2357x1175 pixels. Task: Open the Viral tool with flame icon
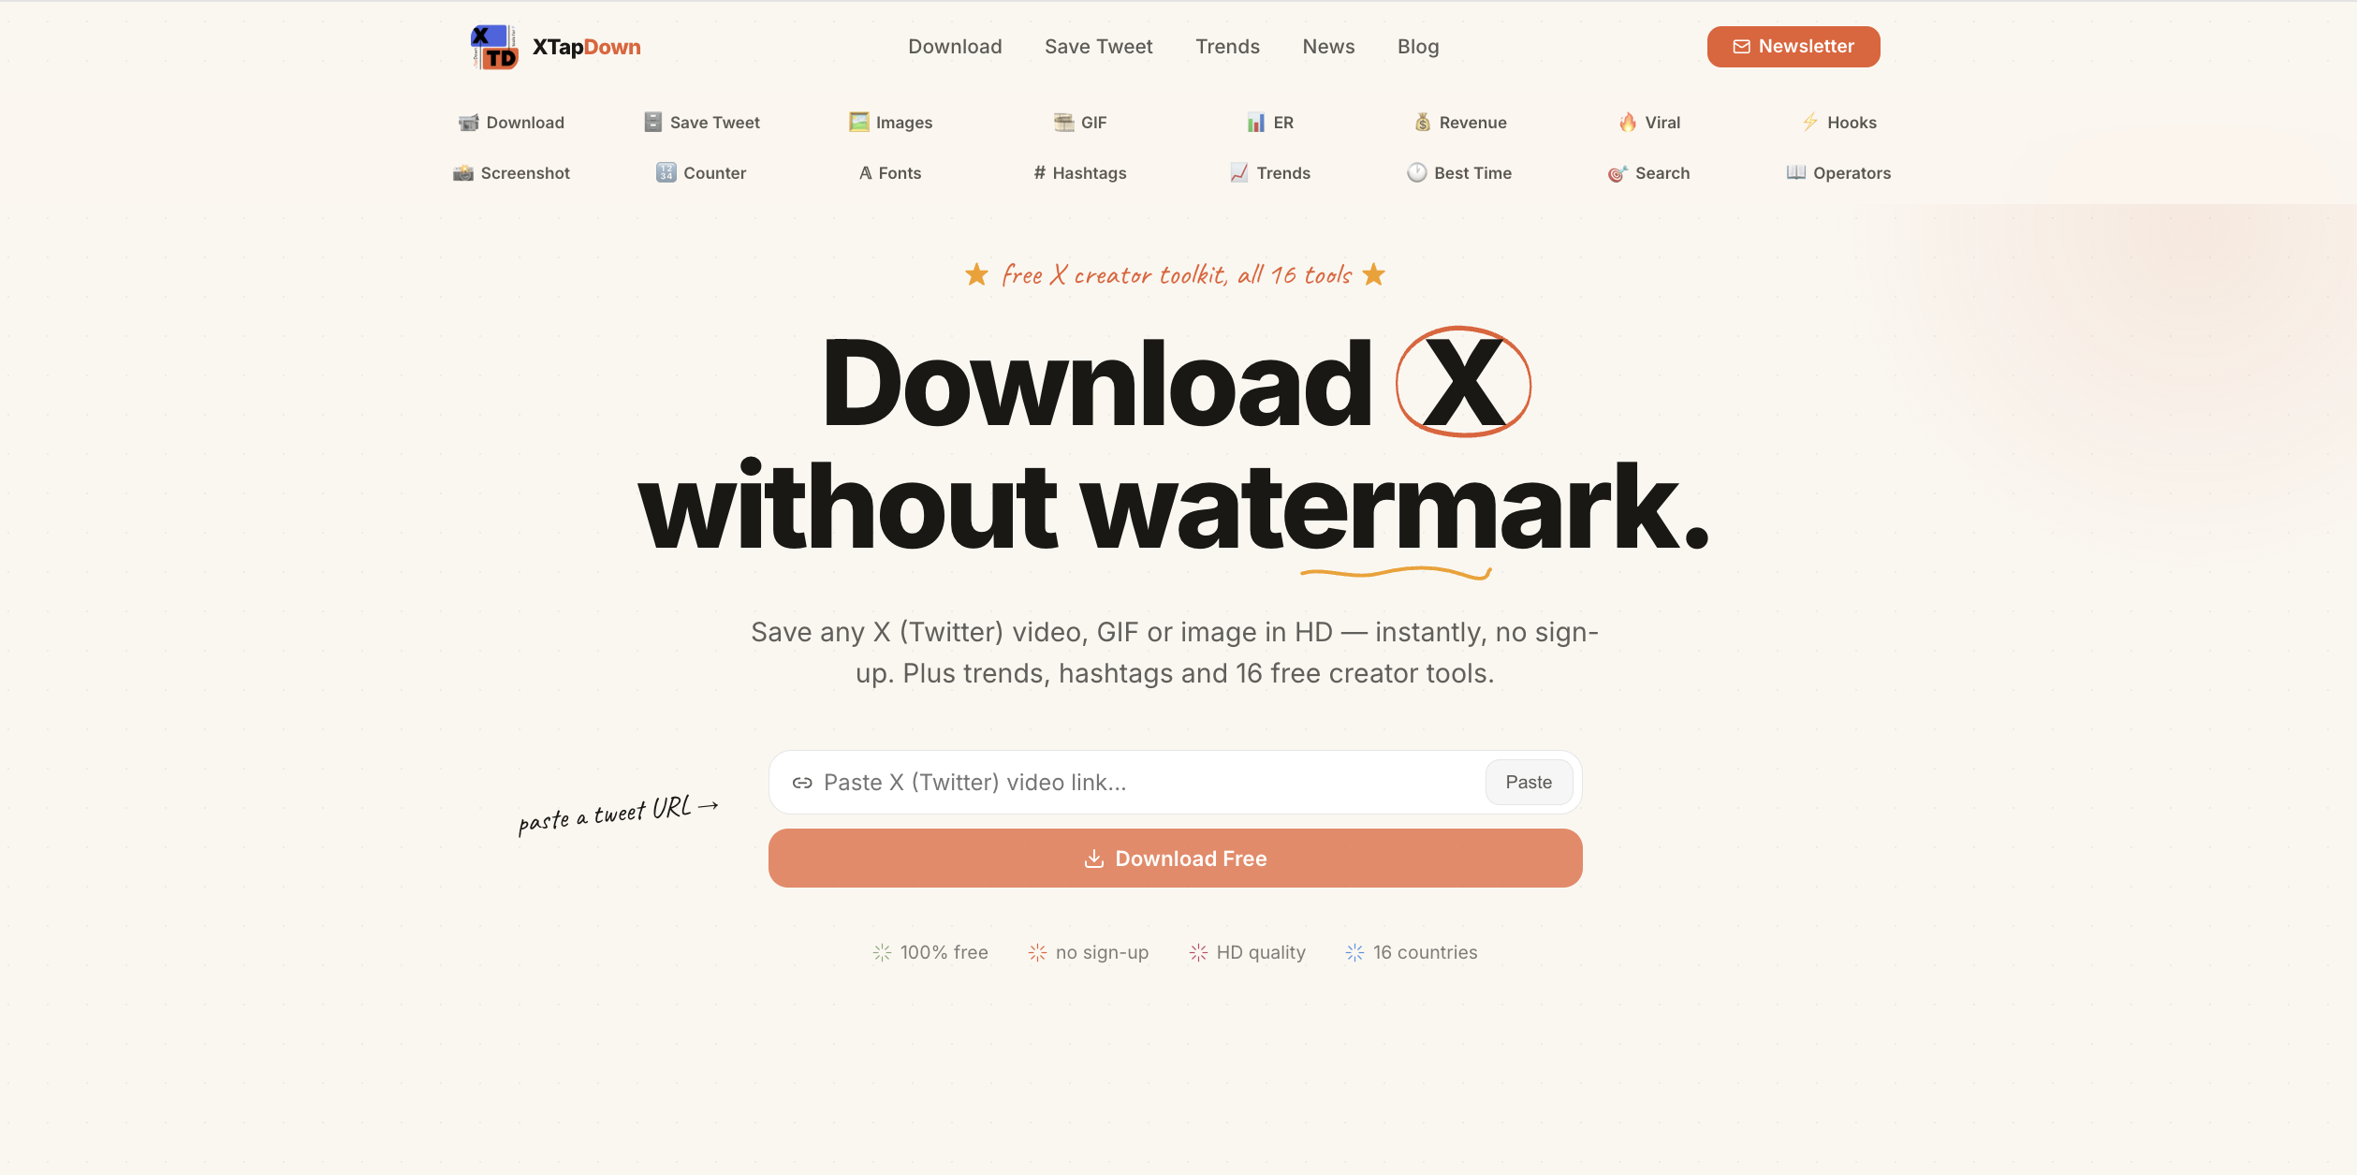pyautogui.click(x=1649, y=123)
